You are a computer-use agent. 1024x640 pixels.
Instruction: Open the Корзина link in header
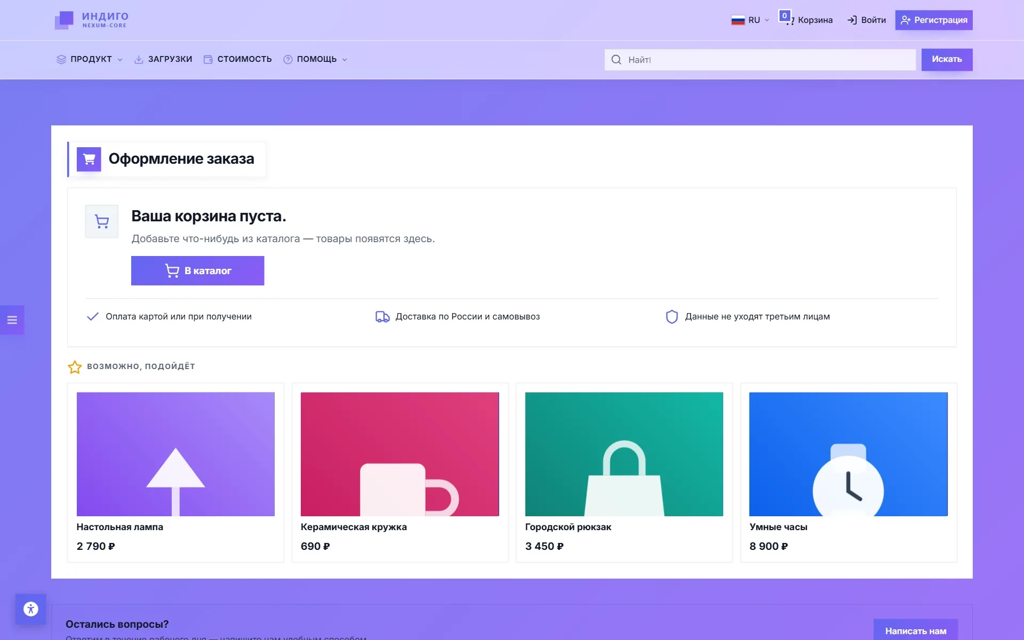pyautogui.click(x=815, y=20)
